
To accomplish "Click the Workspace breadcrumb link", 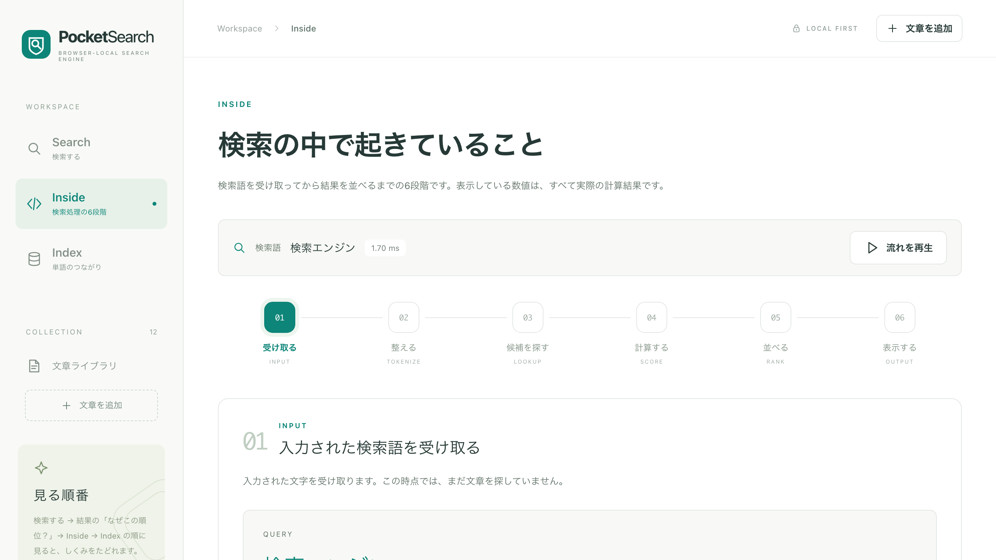I will click(x=240, y=28).
